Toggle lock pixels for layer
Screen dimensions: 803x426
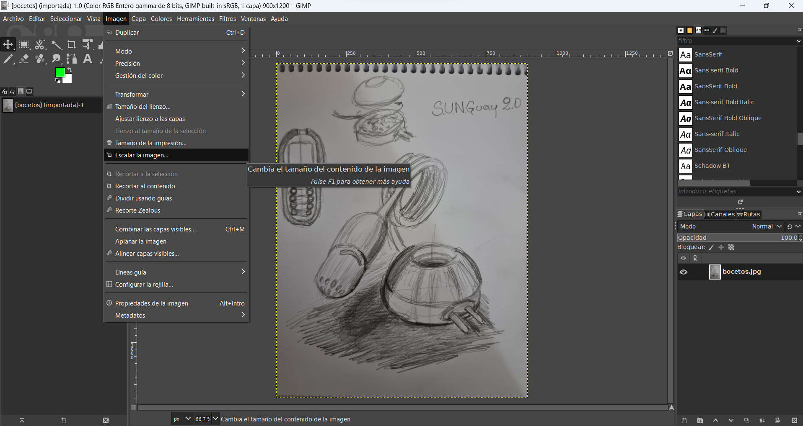click(x=711, y=247)
